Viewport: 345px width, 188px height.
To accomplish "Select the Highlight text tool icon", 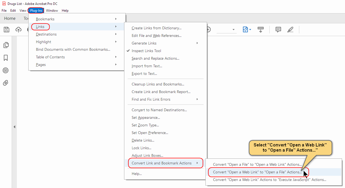I will (290, 29).
